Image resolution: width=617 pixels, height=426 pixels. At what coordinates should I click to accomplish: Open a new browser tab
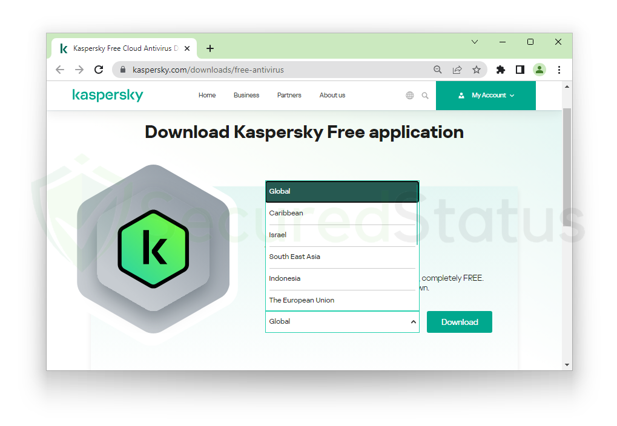210,48
